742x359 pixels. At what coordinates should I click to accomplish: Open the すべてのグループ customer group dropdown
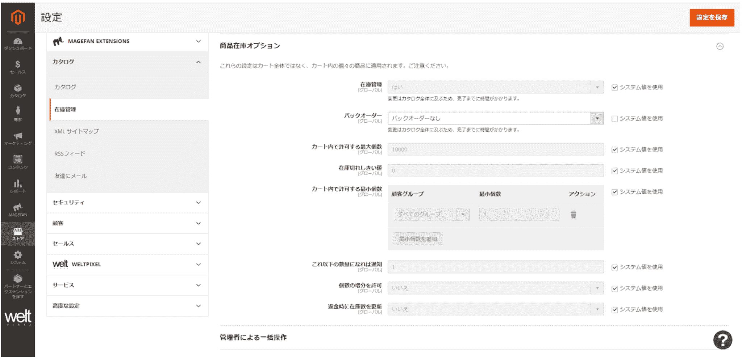tap(431, 214)
